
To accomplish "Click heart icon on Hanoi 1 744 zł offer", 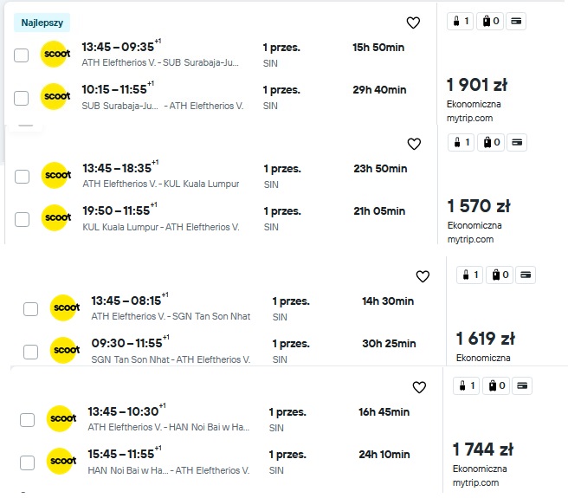I will [x=419, y=387].
